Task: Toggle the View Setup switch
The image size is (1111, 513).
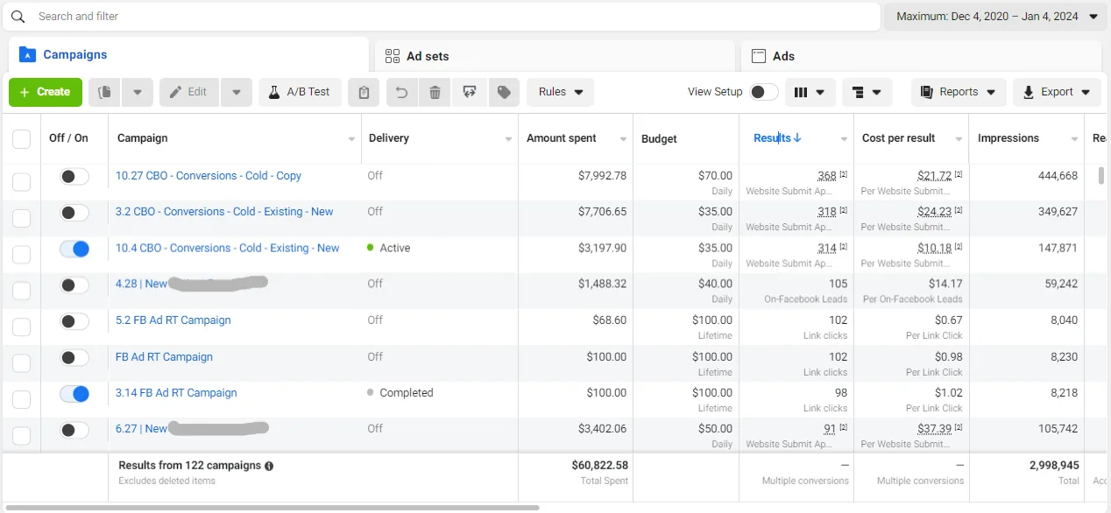Action: click(x=763, y=92)
